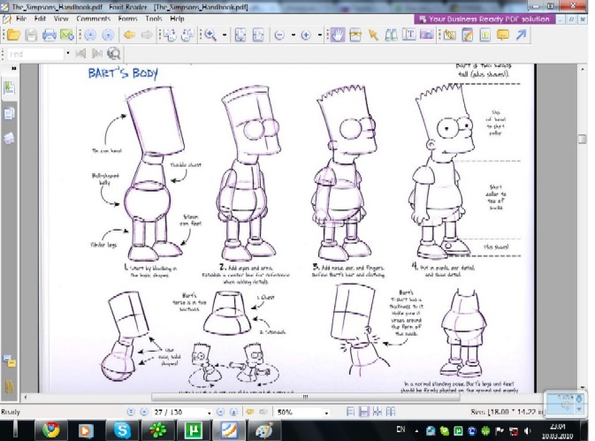Screen dimensions: 595x441
Task: Click the Find text input field
Action: pyautogui.click(x=35, y=54)
